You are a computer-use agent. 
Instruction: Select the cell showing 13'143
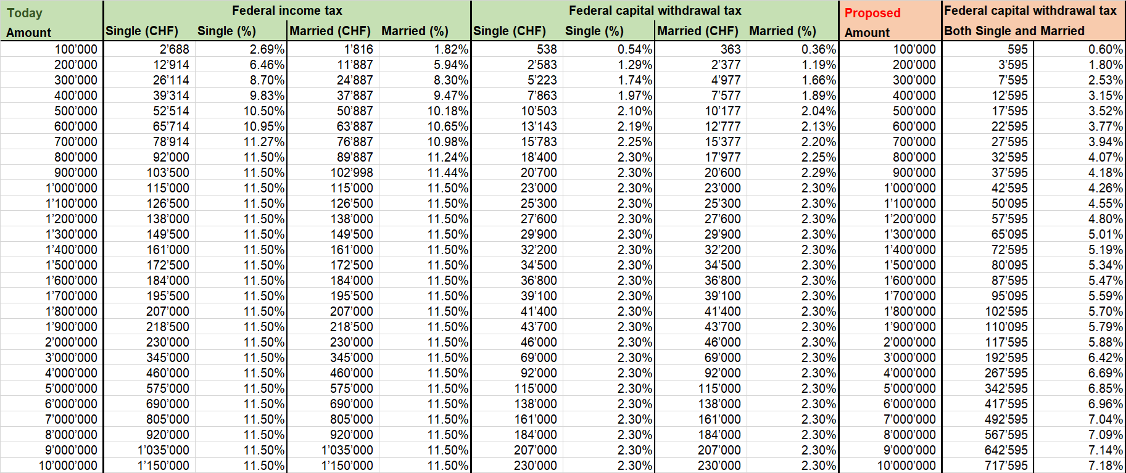click(517, 126)
